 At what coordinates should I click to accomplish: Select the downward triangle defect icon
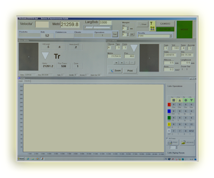[x=192, y=100]
